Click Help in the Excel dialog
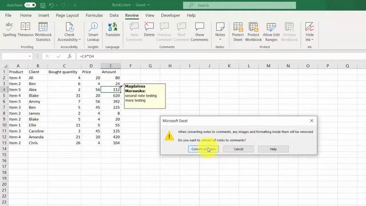 click(273, 149)
